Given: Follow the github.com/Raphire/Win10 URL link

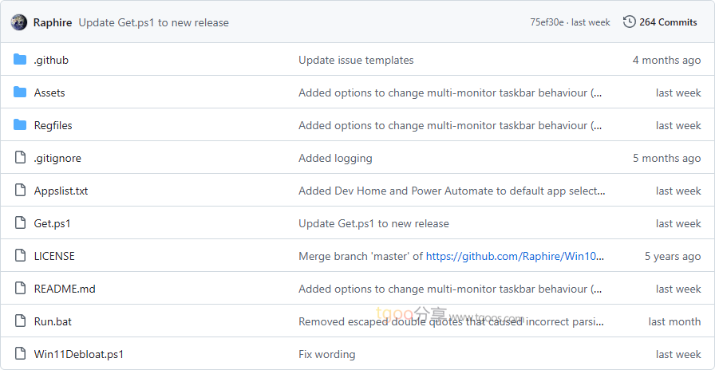Looking at the screenshot, I should point(515,256).
